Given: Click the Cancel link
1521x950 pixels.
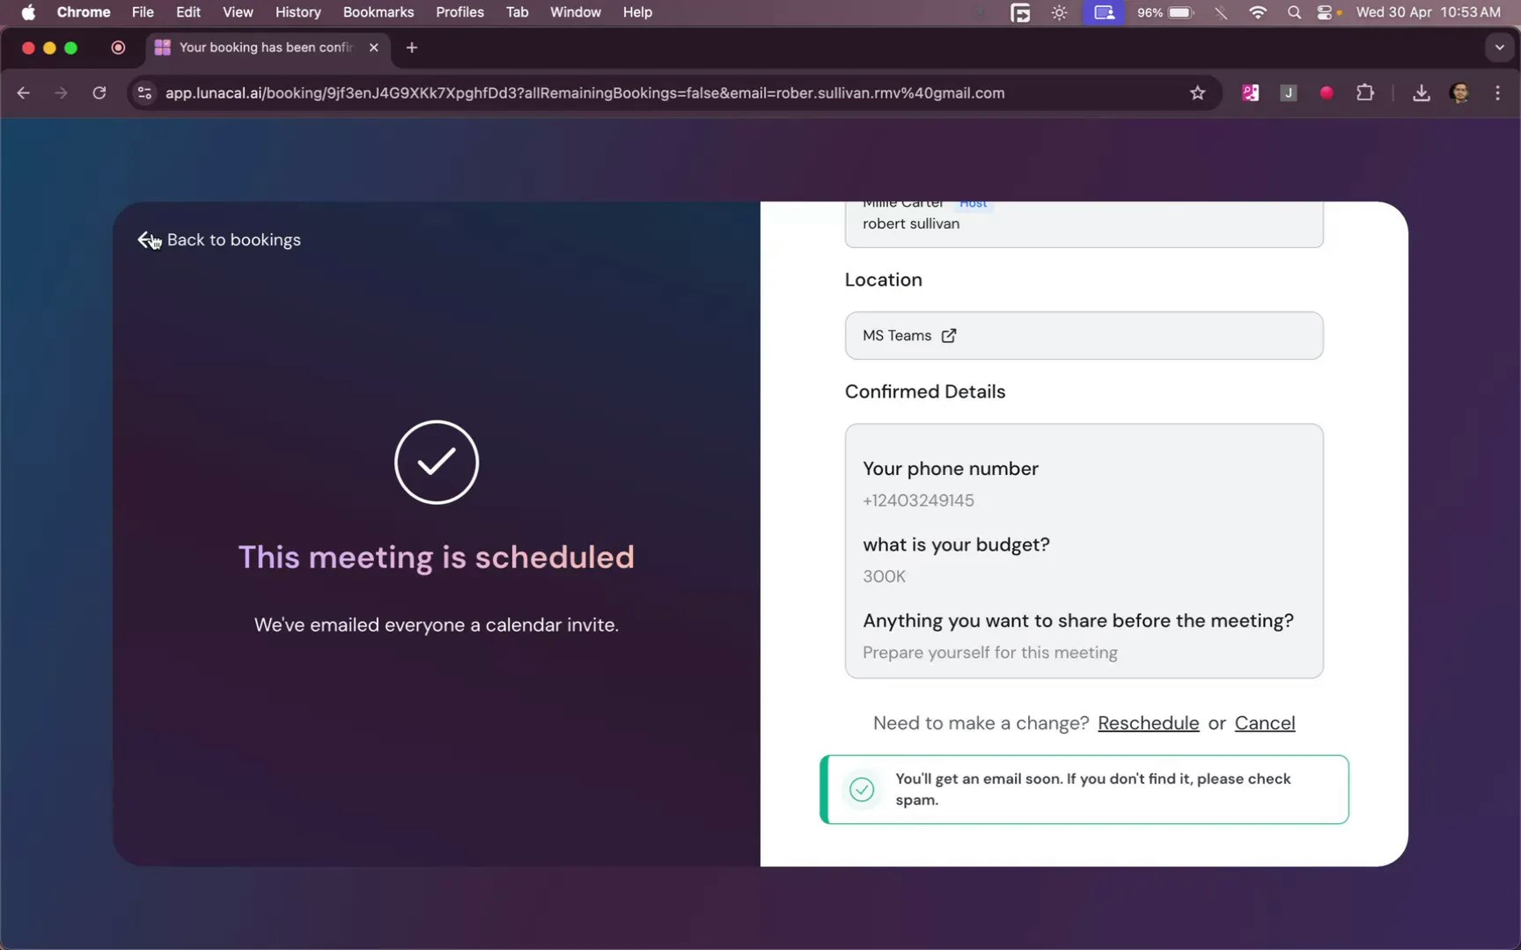Looking at the screenshot, I should coord(1265,723).
